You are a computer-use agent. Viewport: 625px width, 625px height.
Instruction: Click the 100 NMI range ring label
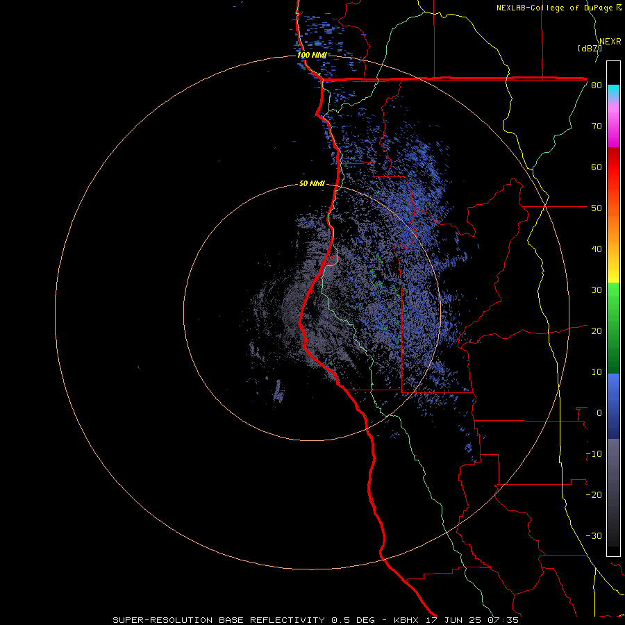coord(312,55)
